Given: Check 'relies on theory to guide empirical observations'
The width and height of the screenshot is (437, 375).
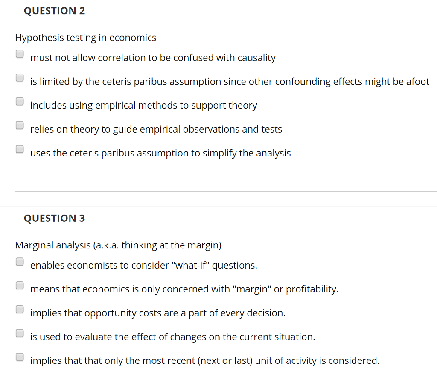Looking at the screenshot, I should tap(20, 125).
